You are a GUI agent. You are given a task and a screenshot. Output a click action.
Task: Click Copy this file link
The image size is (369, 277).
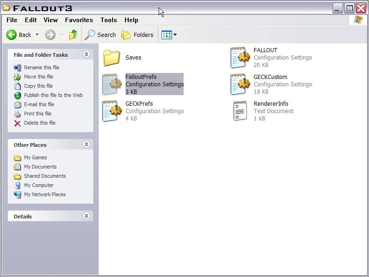(x=38, y=86)
